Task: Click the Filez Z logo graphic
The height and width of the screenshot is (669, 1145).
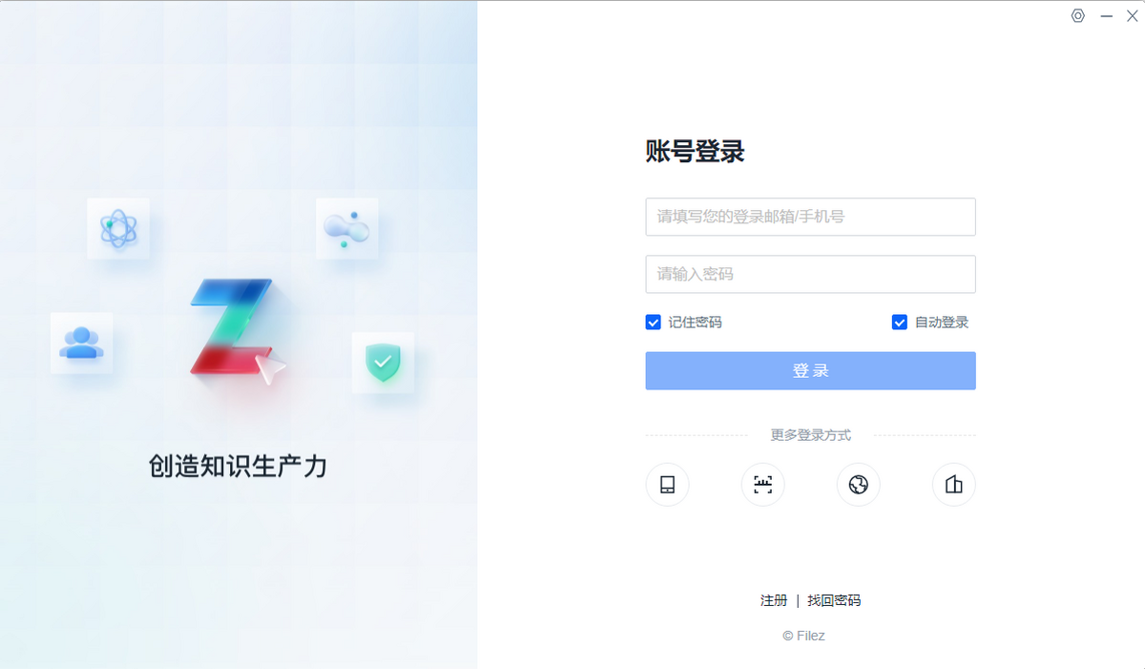Action: pos(237,329)
